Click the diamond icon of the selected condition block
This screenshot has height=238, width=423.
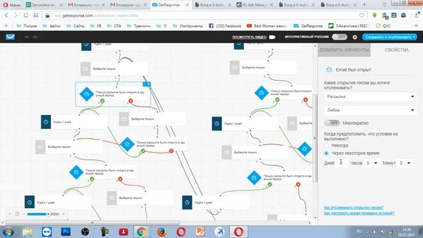(87, 94)
